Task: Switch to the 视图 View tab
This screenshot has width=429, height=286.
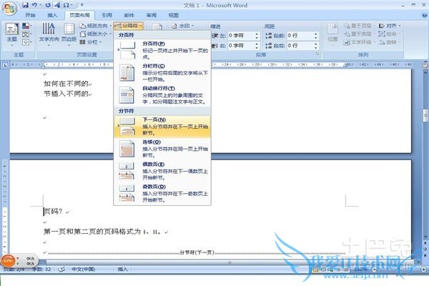Action: [x=174, y=15]
